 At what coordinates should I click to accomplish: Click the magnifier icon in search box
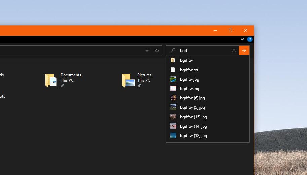coord(173,50)
